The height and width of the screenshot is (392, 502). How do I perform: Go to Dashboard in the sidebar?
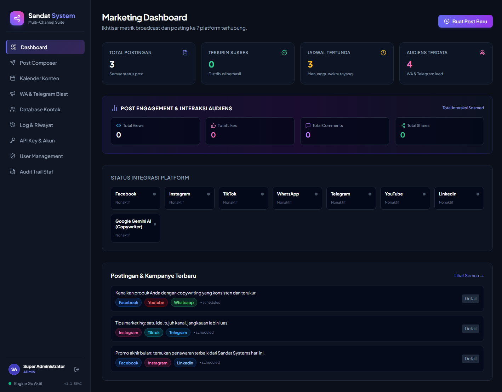point(45,47)
